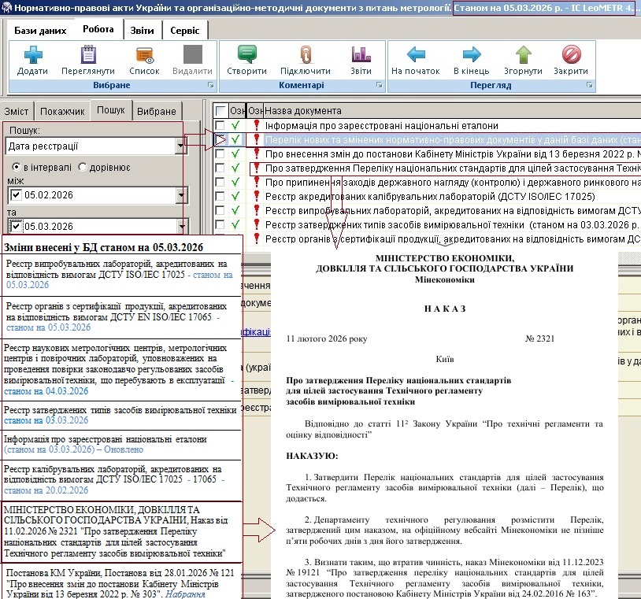
Task: Jump to end with the В кінець arrow
Action: tap(471, 56)
